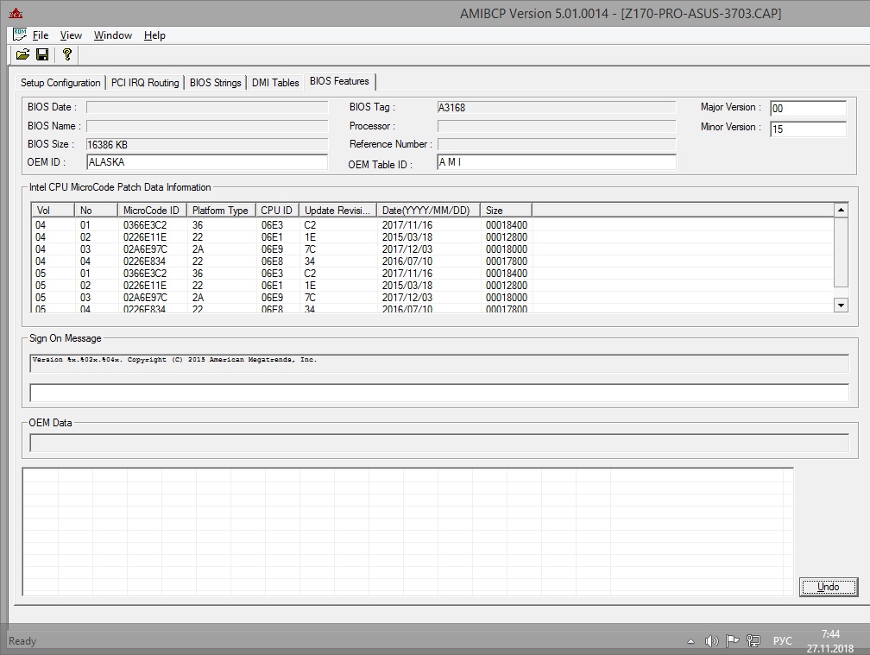Sort by Size column header

[506, 211]
